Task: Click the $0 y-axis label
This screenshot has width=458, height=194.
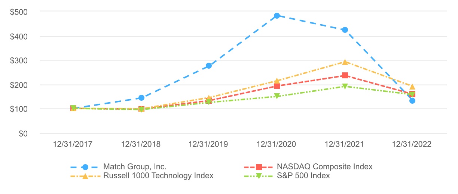Action: 23,134
